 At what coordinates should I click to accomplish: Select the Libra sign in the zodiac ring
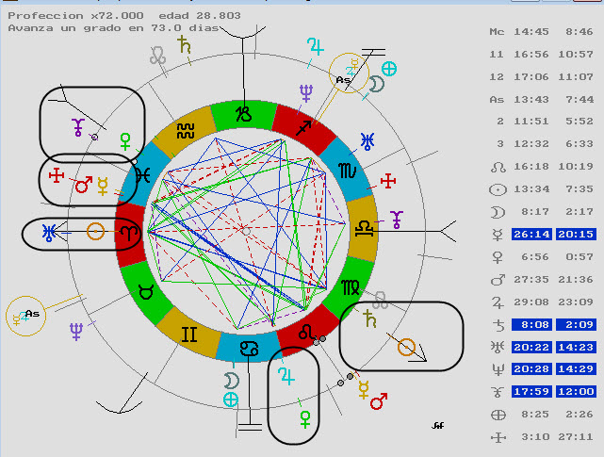[x=362, y=229]
